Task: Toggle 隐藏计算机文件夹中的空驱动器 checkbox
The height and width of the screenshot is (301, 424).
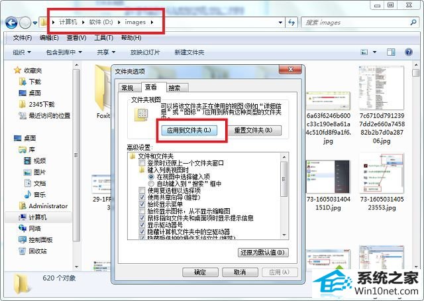Action: [x=142, y=231]
